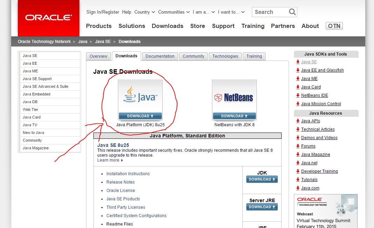Click red arrow icon beside Developer Training
The height and width of the screenshot is (228, 374).
(x=298, y=171)
